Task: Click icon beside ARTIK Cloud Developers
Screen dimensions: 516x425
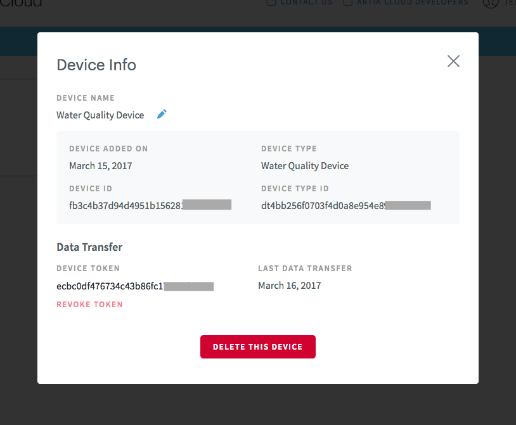Action: 348,3
